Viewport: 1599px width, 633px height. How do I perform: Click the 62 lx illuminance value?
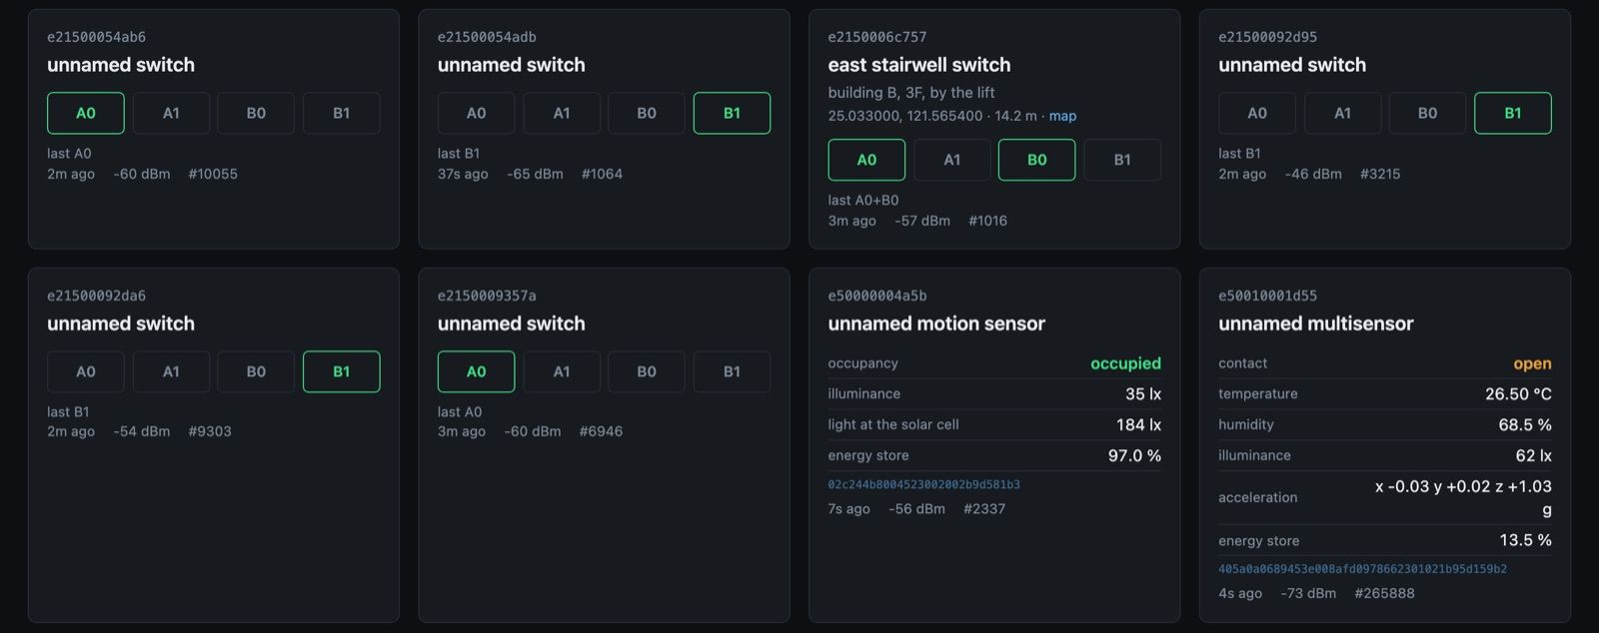click(1533, 456)
